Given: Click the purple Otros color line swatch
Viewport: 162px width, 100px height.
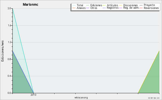Looking at the screenshot, I should [87, 8].
